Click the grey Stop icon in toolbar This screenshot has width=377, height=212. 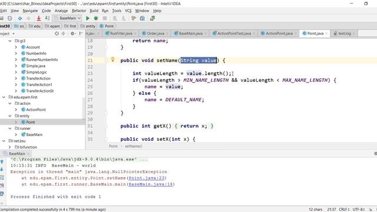[x=105, y=18]
